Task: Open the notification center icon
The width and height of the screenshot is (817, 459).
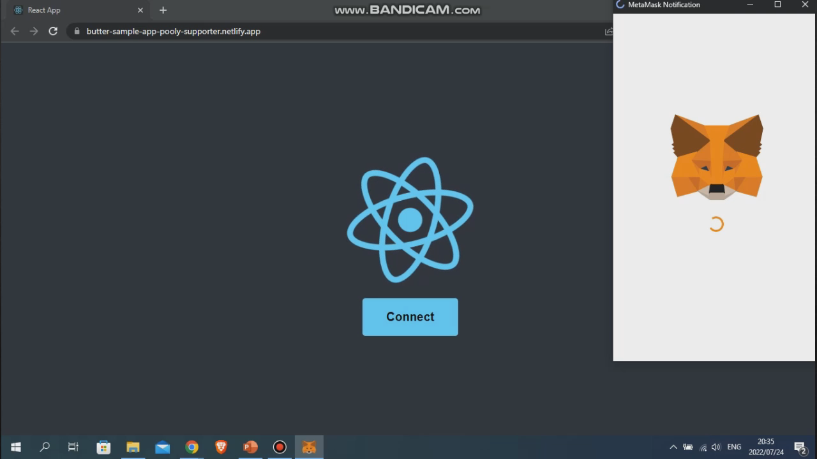Action: pyautogui.click(x=800, y=448)
